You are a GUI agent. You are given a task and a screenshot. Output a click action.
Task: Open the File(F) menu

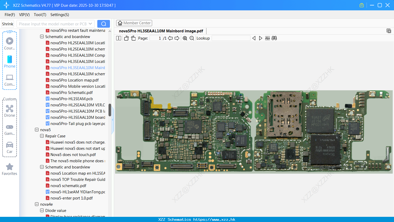10,15
